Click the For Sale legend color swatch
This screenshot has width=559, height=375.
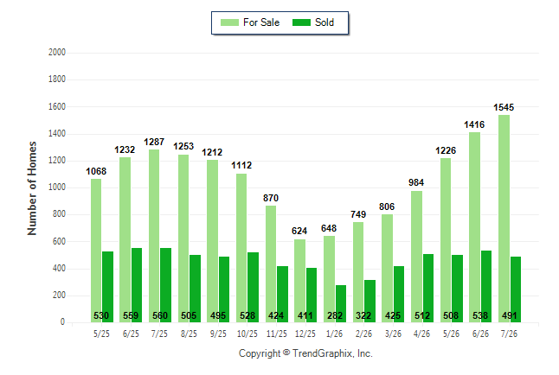[229, 22]
